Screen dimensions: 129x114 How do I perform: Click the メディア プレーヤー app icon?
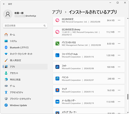[57, 113]
